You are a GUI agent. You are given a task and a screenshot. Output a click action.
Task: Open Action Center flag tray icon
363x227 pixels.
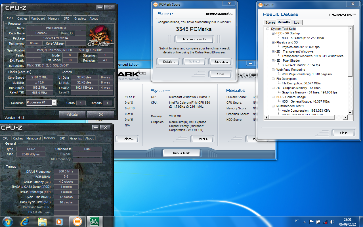coord(312,222)
